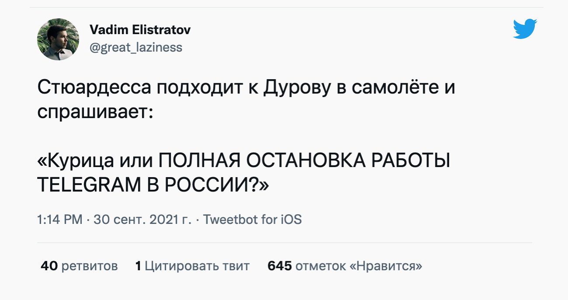The height and width of the screenshot is (300, 568).
Task: Open the @great_laziness handle link
Action: coord(135,47)
